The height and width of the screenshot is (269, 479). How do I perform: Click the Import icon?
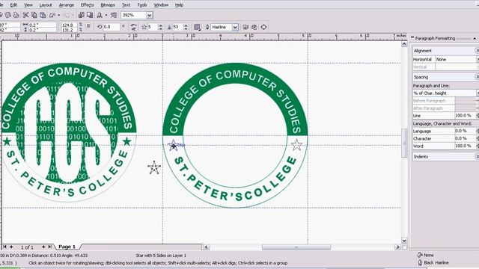[x=82, y=15]
